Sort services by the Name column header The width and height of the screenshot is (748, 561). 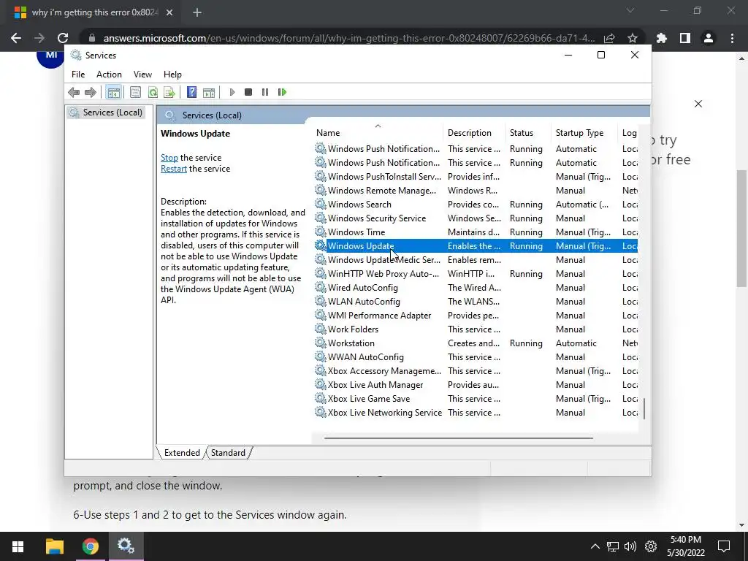pos(378,133)
